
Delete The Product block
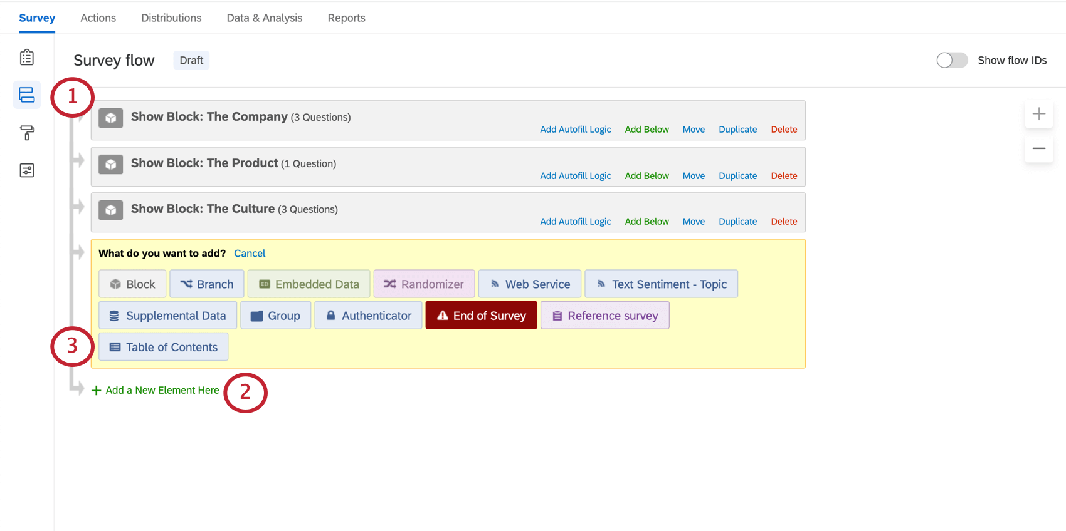click(x=784, y=176)
